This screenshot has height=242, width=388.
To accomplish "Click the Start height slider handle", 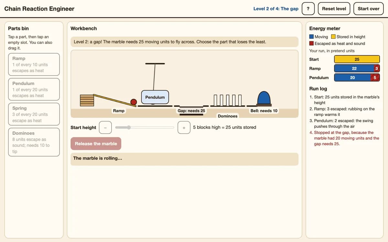I will coord(129,127).
